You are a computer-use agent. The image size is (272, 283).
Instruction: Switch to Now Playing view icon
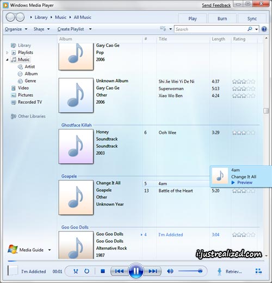click(x=258, y=271)
